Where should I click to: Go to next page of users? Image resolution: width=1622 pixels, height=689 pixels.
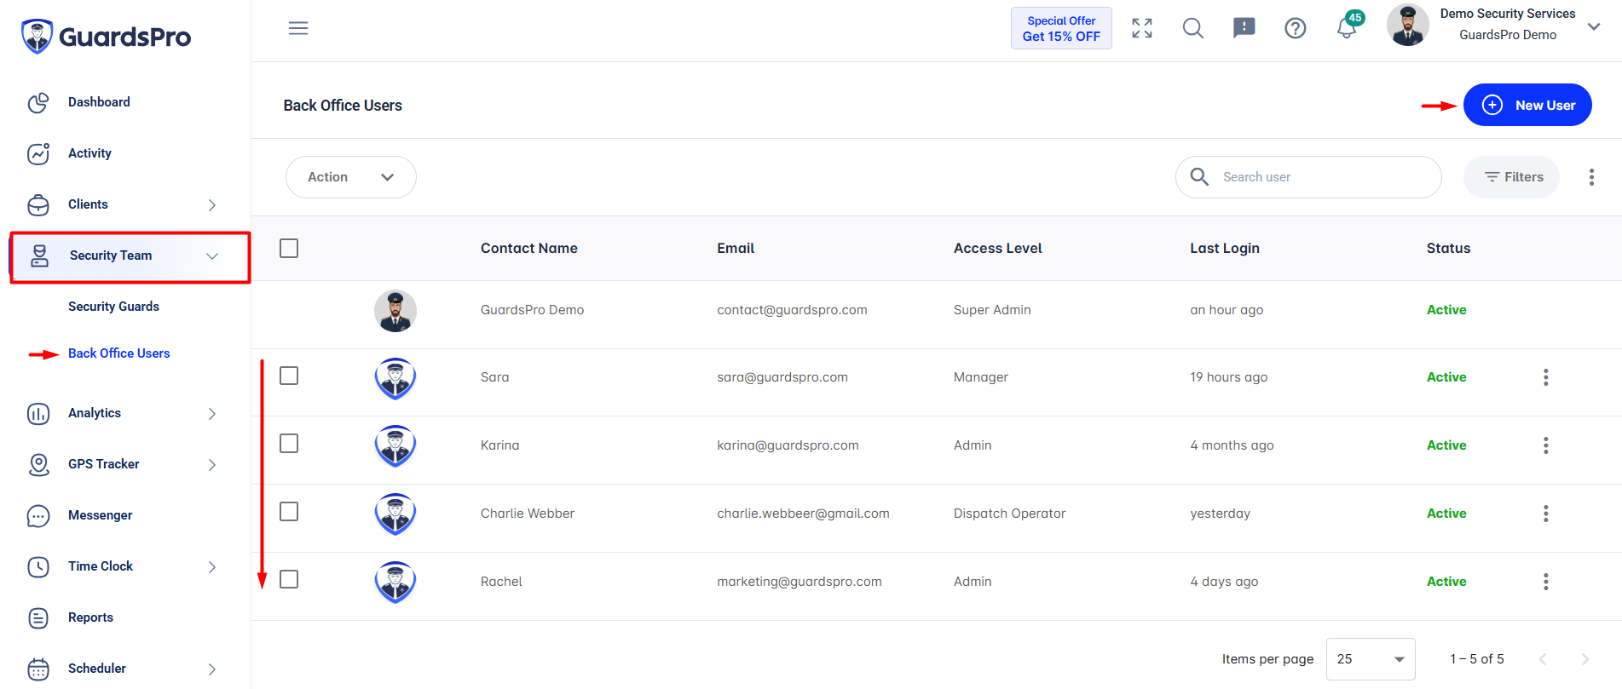pyautogui.click(x=1585, y=659)
